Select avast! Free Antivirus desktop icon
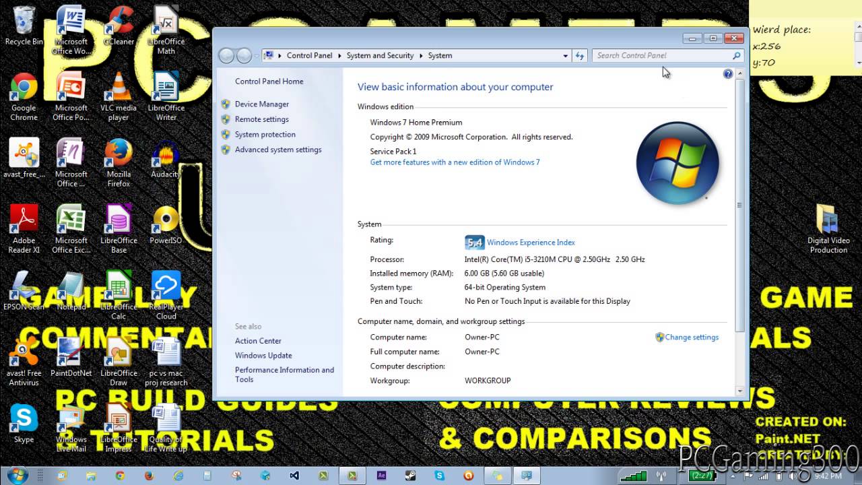The image size is (862, 485). click(24, 362)
